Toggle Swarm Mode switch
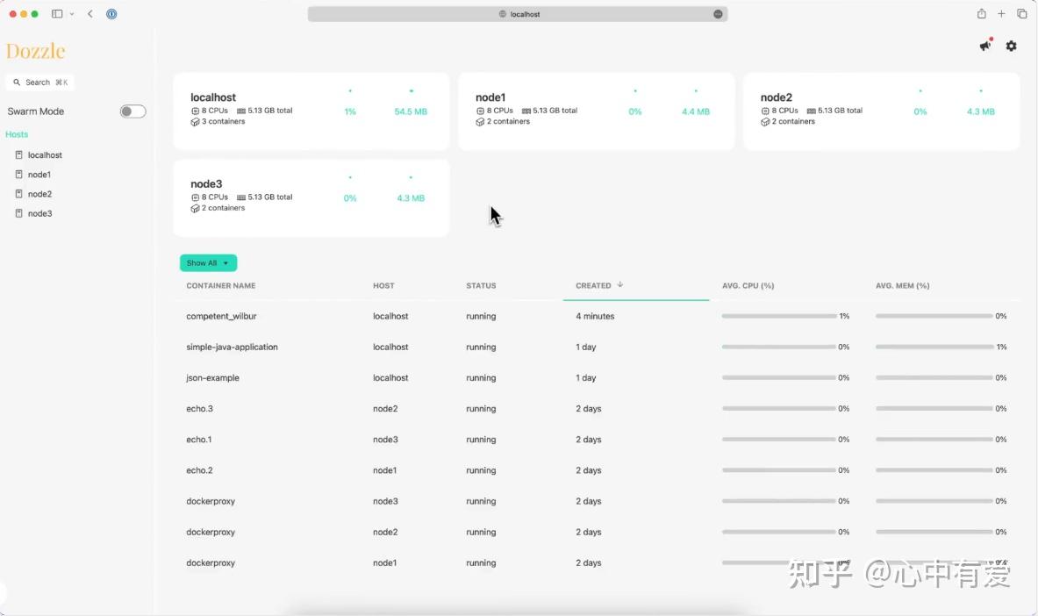Screen dimensions: 1038x616 click(x=132, y=111)
